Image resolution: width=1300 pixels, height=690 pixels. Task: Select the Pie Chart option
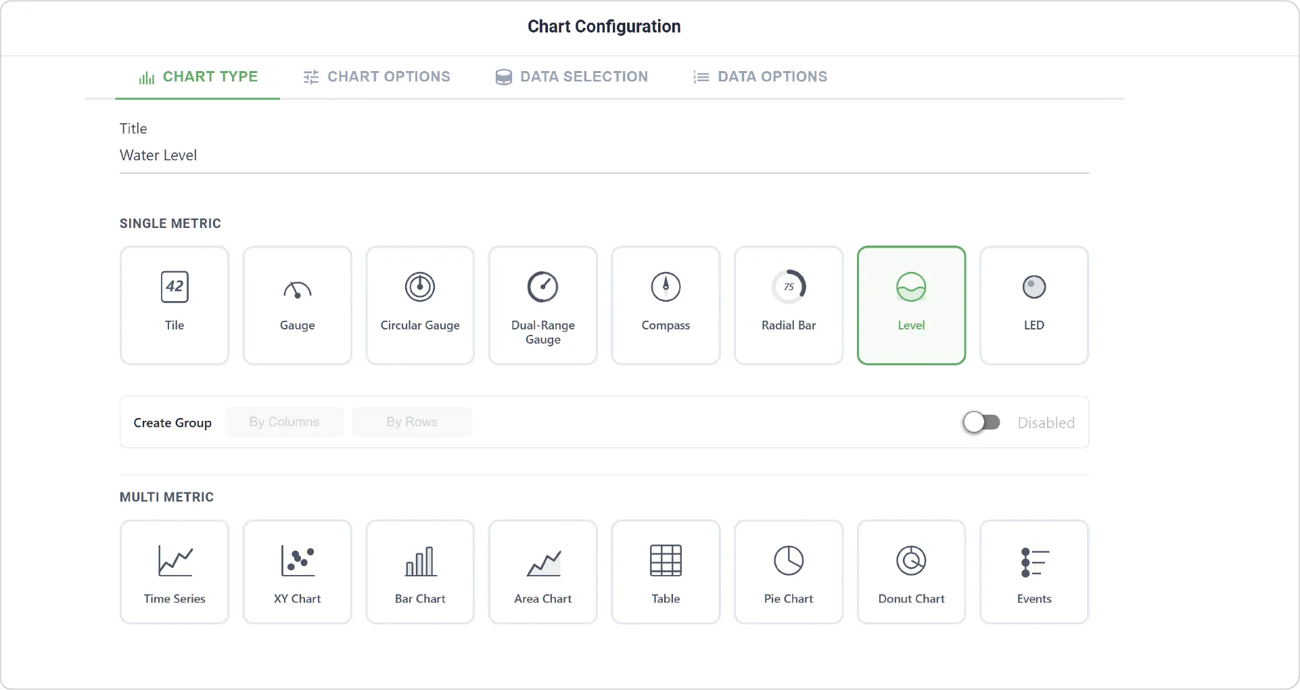(x=789, y=572)
